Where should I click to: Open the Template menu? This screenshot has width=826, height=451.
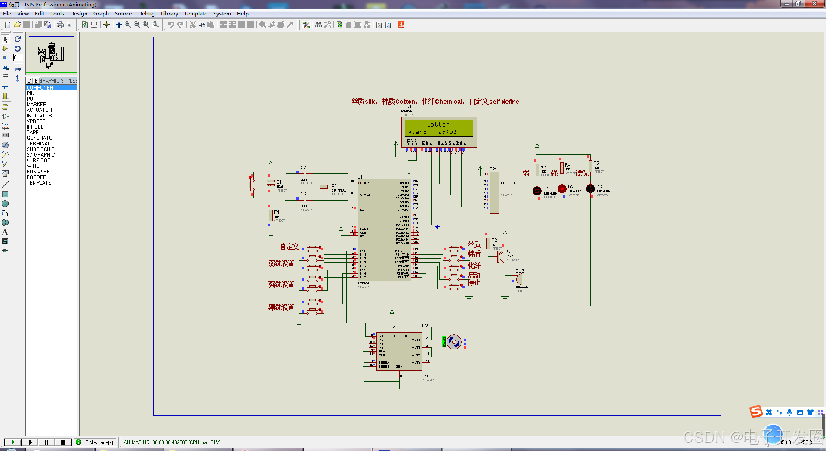196,13
